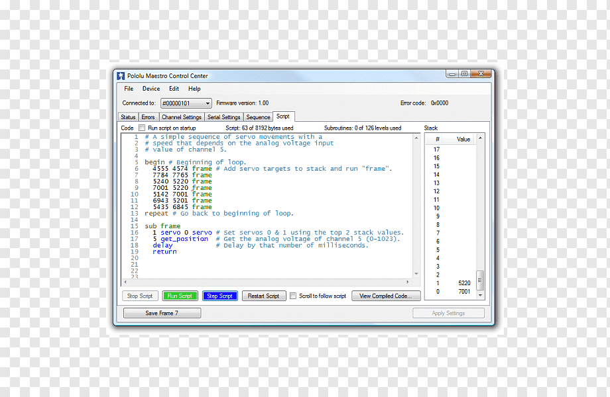Click the 'repeat' keyword on line 13
610x397 pixels.
point(156,213)
